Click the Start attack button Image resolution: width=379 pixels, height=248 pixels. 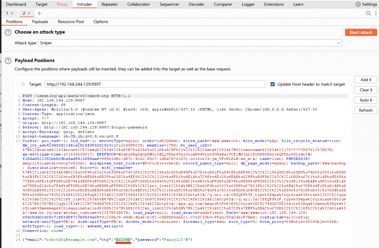361,33
